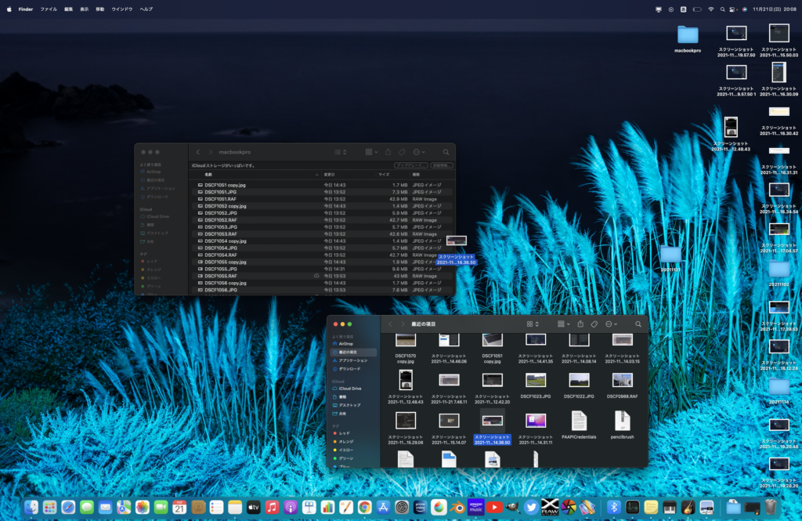Viewport: 802px width, 521px height.
Task: Select AirDrop in the front Finder sidebar
Action: (x=345, y=343)
